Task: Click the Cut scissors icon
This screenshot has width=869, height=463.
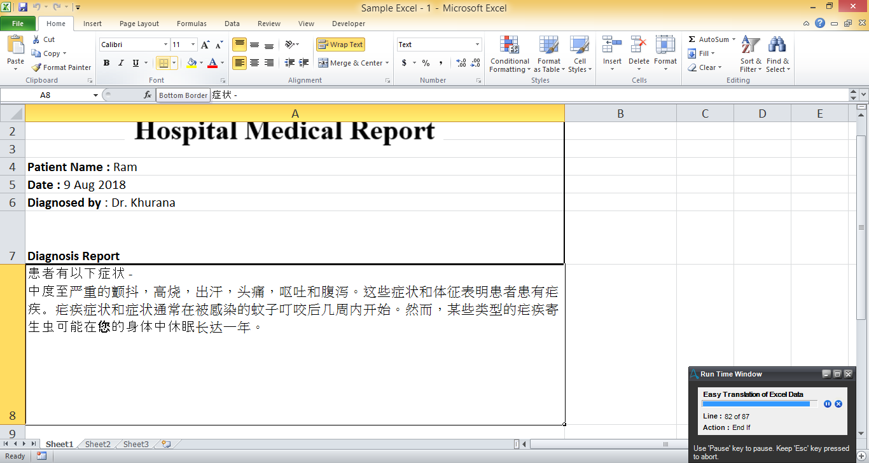Action: pos(37,39)
